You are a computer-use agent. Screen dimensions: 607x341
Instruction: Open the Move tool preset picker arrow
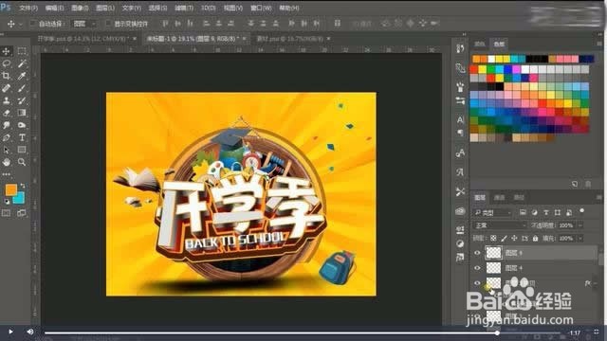21,24
